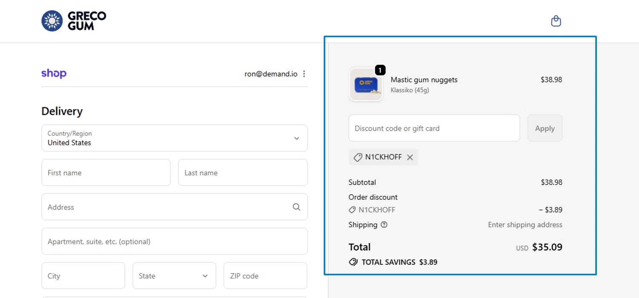The height and width of the screenshot is (298, 639).
Task: Click the $35.09 total amount
Action: click(547, 247)
